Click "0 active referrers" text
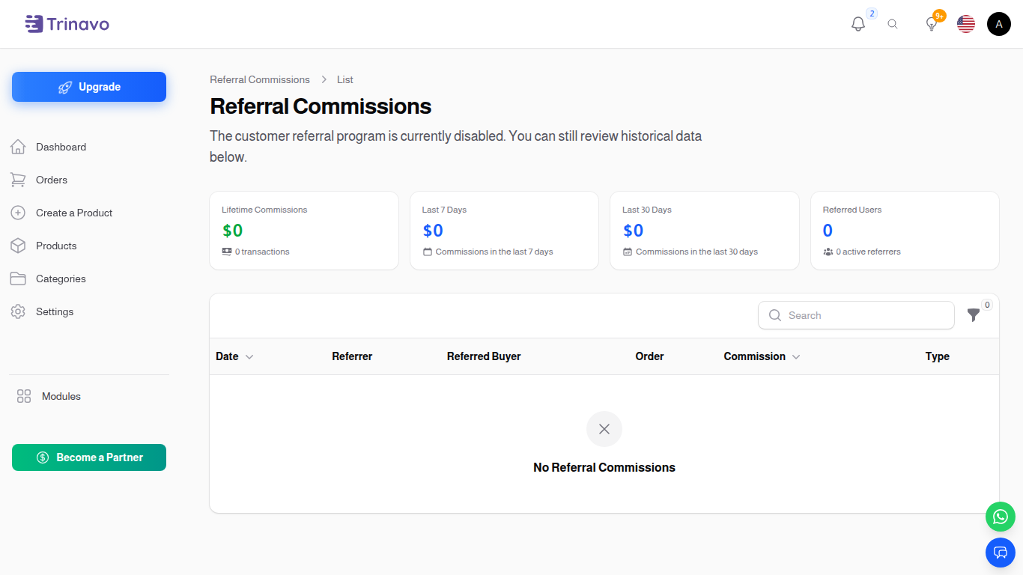 tap(868, 252)
